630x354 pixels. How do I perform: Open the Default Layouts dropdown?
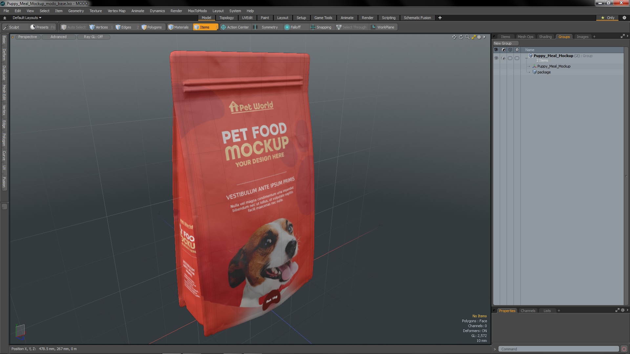27,18
